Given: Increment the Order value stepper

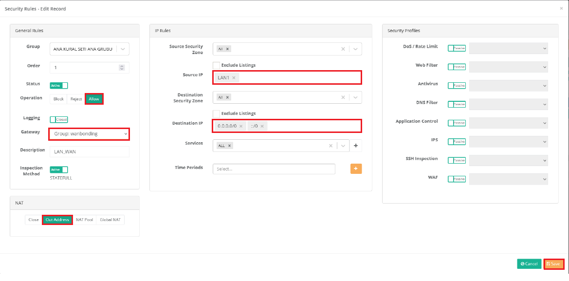Looking at the screenshot, I should pyautogui.click(x=122, y=66).
